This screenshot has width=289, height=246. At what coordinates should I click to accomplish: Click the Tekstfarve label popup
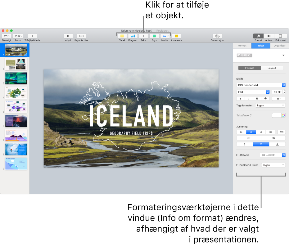(x=244, y=115)
